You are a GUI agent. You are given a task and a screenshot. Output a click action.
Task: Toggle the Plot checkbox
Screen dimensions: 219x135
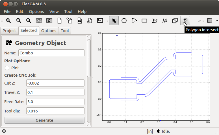7,68
